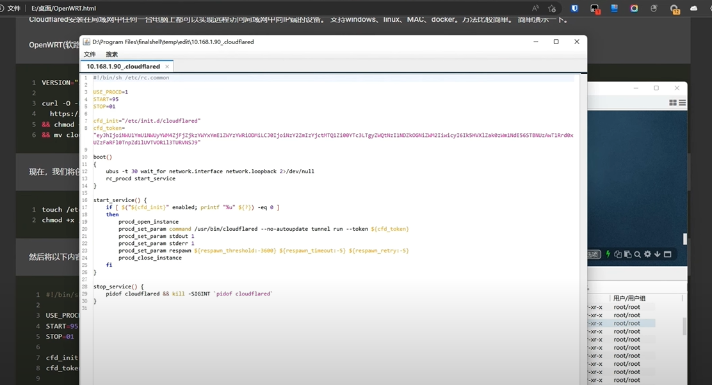
Task: Open FinalShell hamburger list menu icon
Action: 683,103
